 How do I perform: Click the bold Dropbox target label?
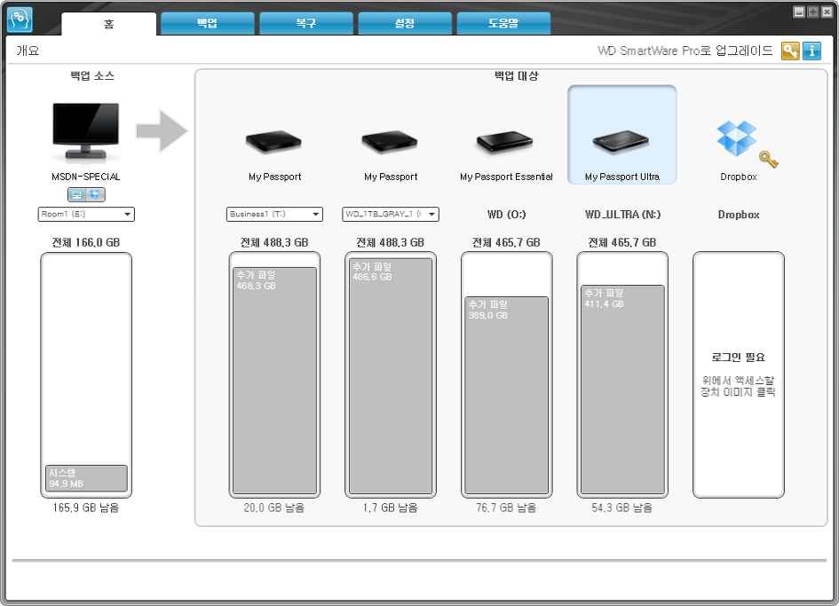739,215
